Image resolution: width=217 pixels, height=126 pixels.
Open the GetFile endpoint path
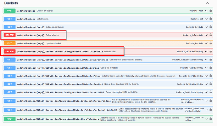(58, 68)
